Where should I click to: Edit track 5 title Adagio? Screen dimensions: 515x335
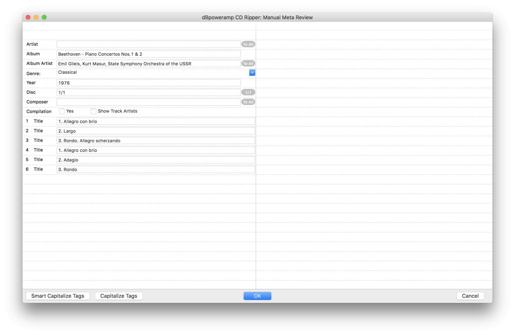coord(156,160)
